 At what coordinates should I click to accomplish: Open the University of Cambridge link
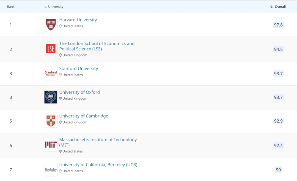tap(84, 116)
